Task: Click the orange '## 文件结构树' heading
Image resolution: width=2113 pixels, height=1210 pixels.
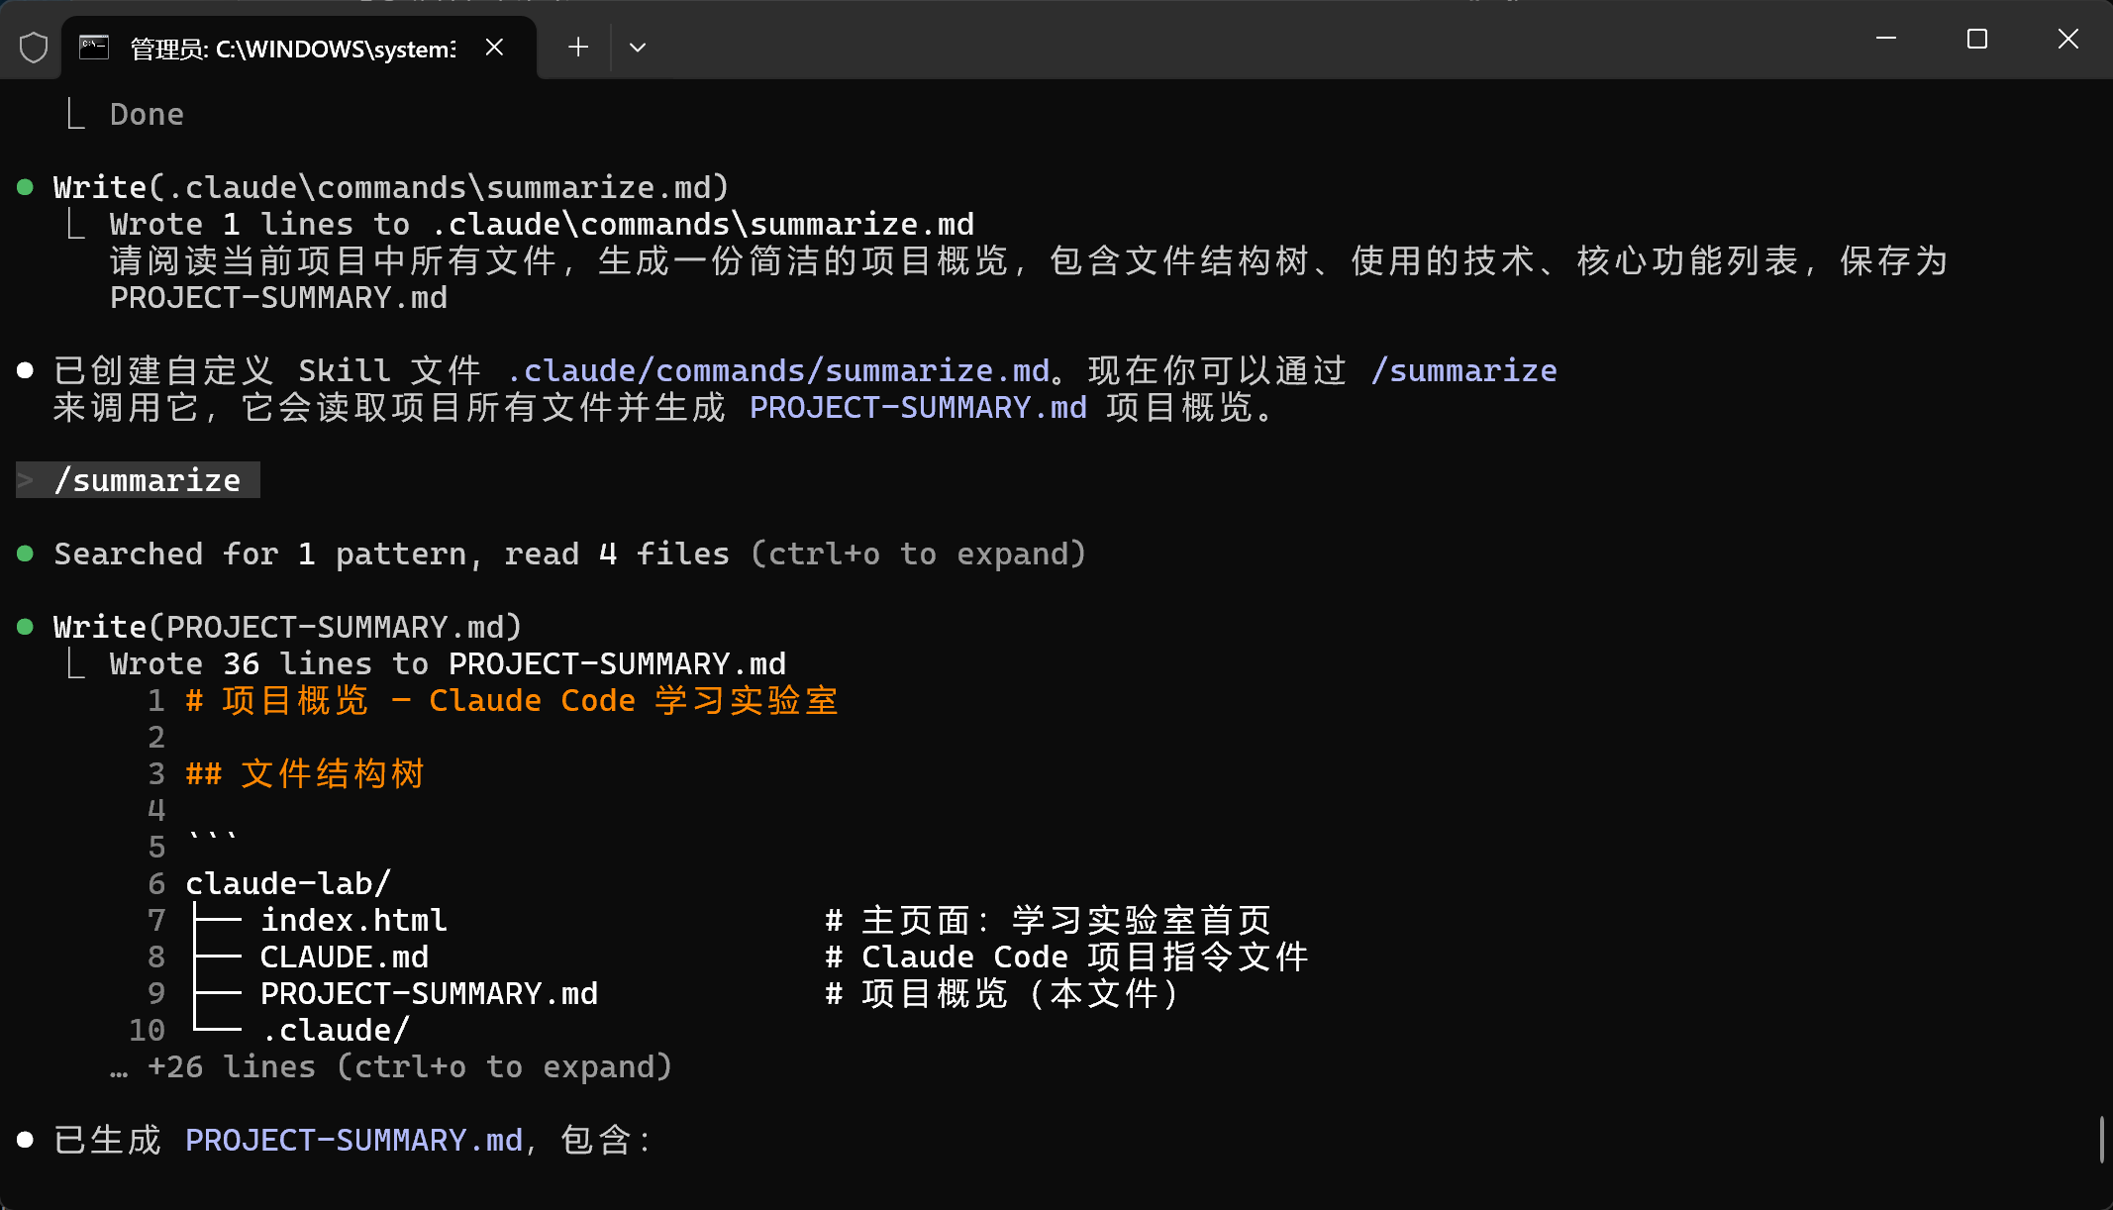Action: pyautogui.click(x=305, y=773)
